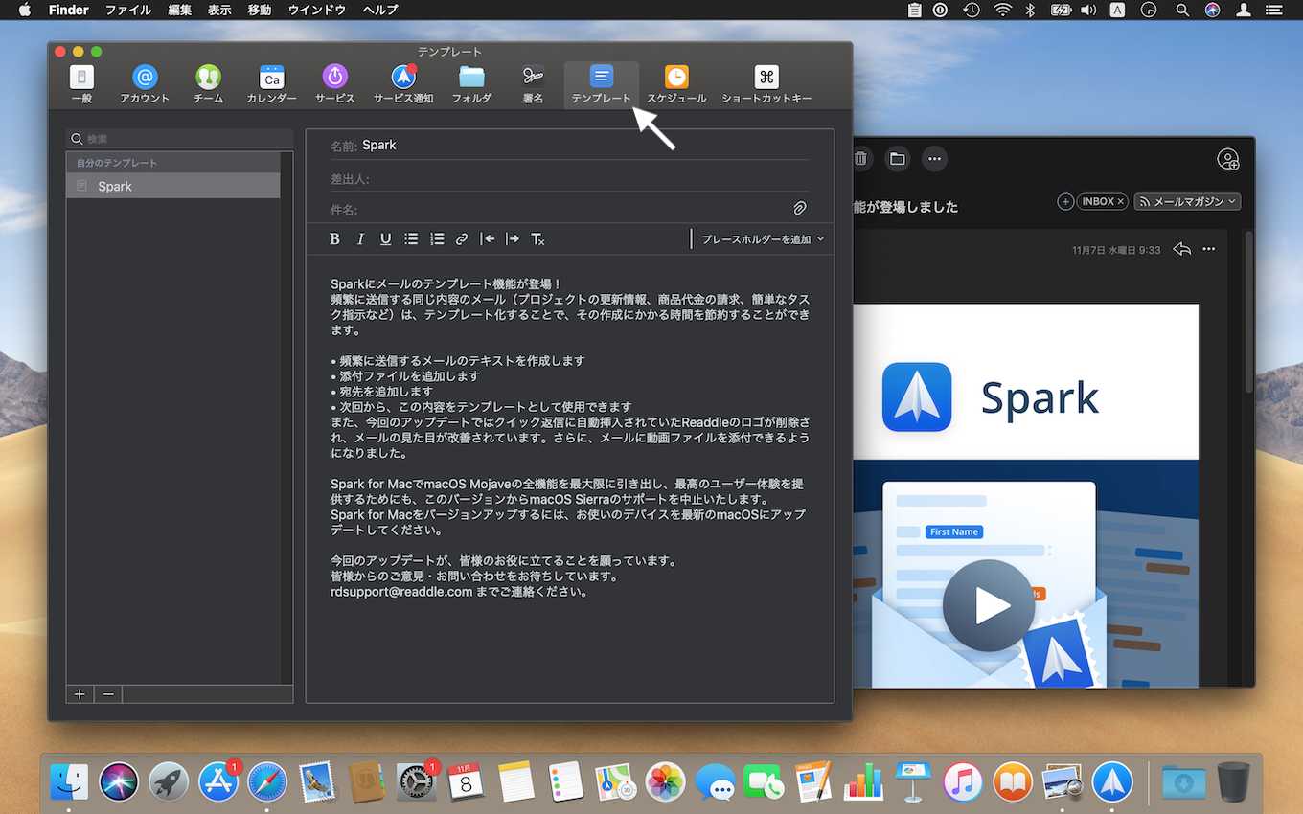Insert a numbered list
The height and width of the screenshot is (814, 1303).
[x=437, y=239]
